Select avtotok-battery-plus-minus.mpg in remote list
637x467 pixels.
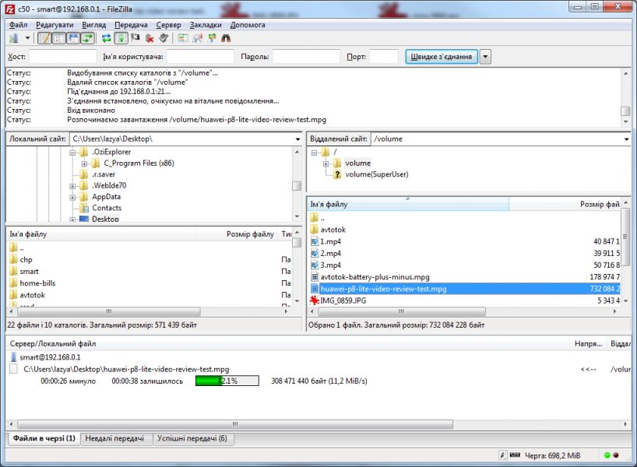(375, 277)
